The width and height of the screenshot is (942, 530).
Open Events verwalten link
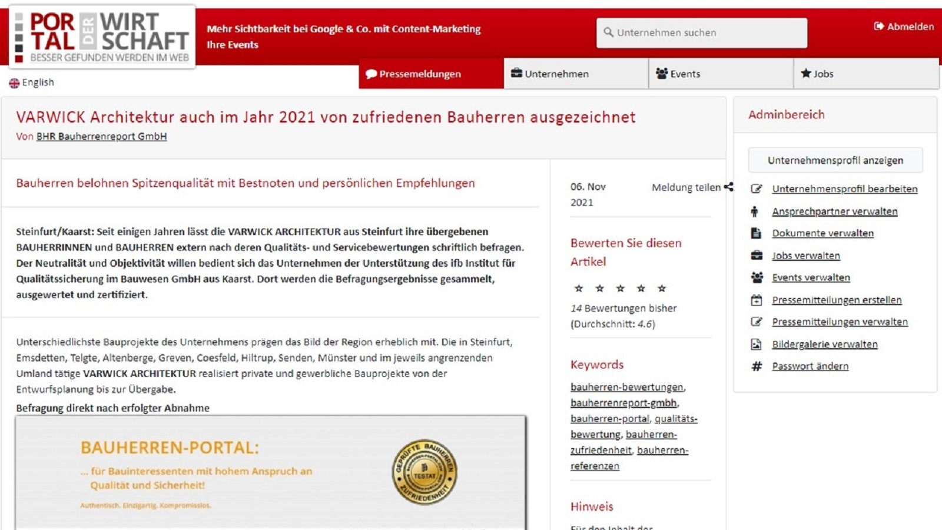point(811,277)
